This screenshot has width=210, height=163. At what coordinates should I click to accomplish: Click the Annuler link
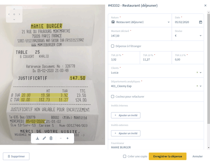coord(197,156)
